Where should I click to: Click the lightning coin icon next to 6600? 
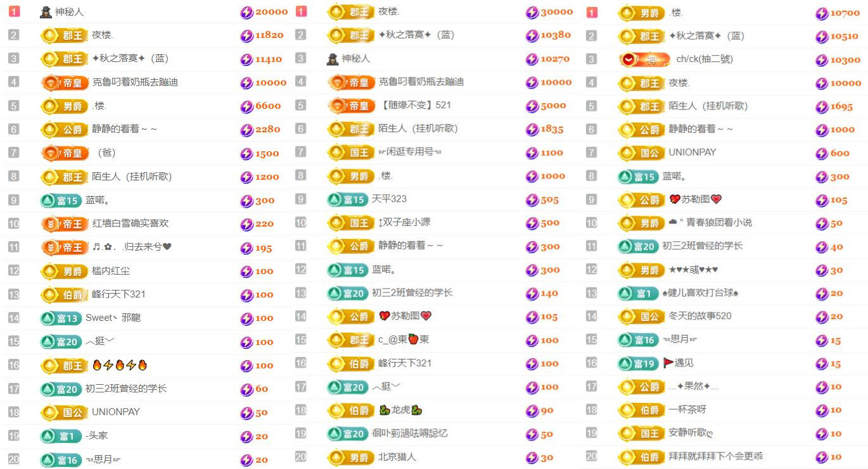pos(246,106)
